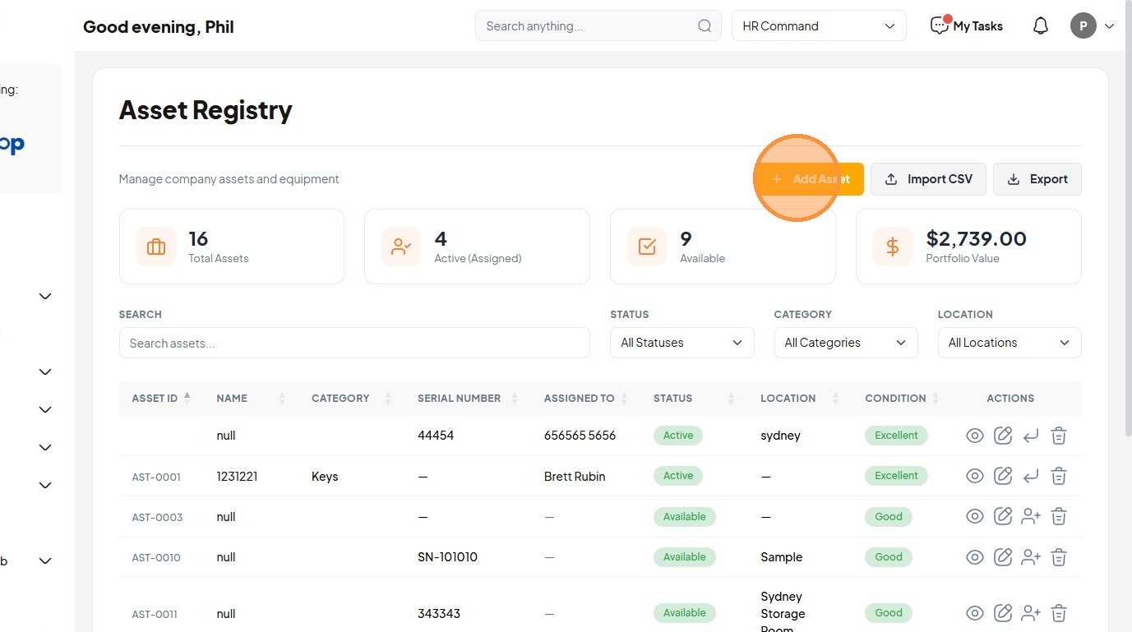
Task: Open the All Locations dropdown
Action: coord(1010,343)
